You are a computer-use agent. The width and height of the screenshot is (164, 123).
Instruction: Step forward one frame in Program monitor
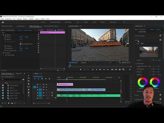point(104,69)
